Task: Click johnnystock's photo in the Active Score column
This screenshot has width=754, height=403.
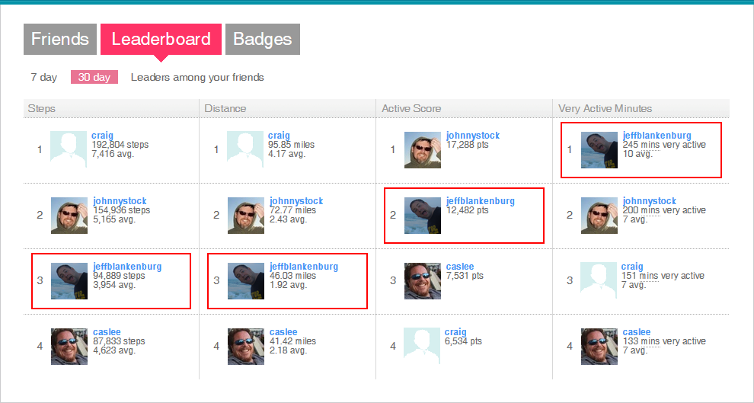Action: point(422,149)
